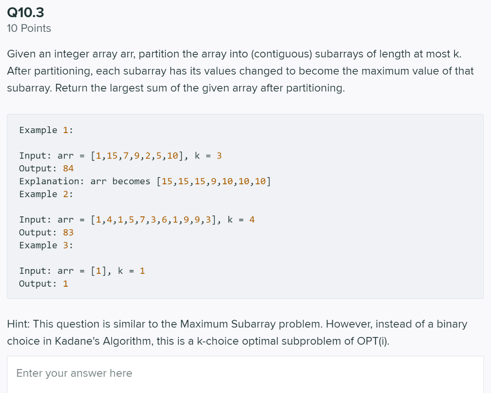The width and height of the screenshot is (491, 393).
Task: Click the 'Example 1:' line in code block
Action: (46, 130)
